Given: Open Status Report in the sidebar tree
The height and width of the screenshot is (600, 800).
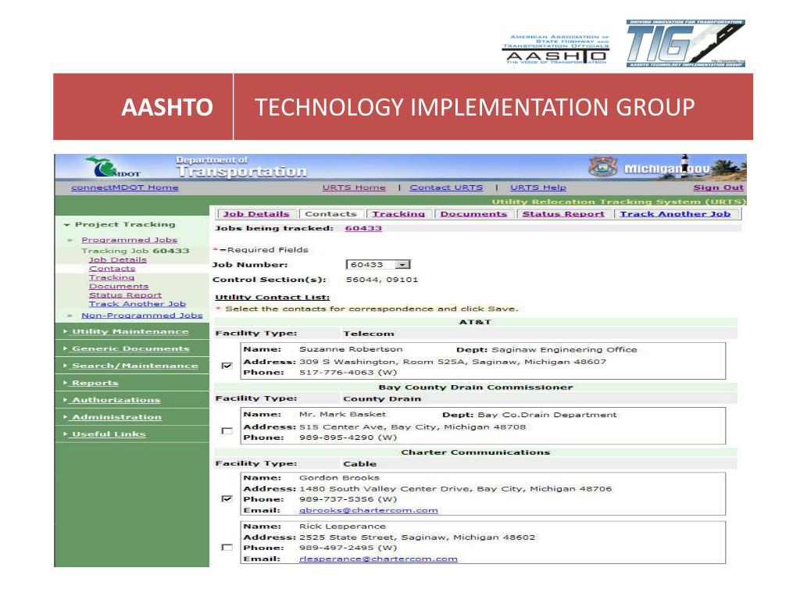Looking at the screenshot, I should point(125,295).
